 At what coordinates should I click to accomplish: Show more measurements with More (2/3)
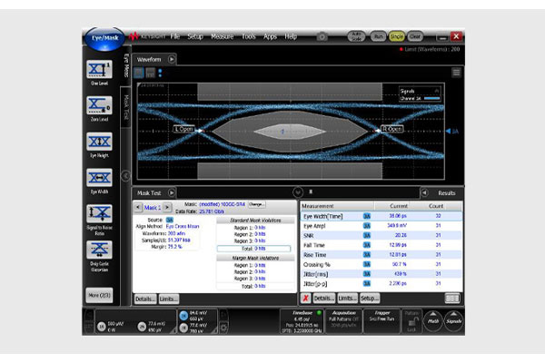pos(99,295)
